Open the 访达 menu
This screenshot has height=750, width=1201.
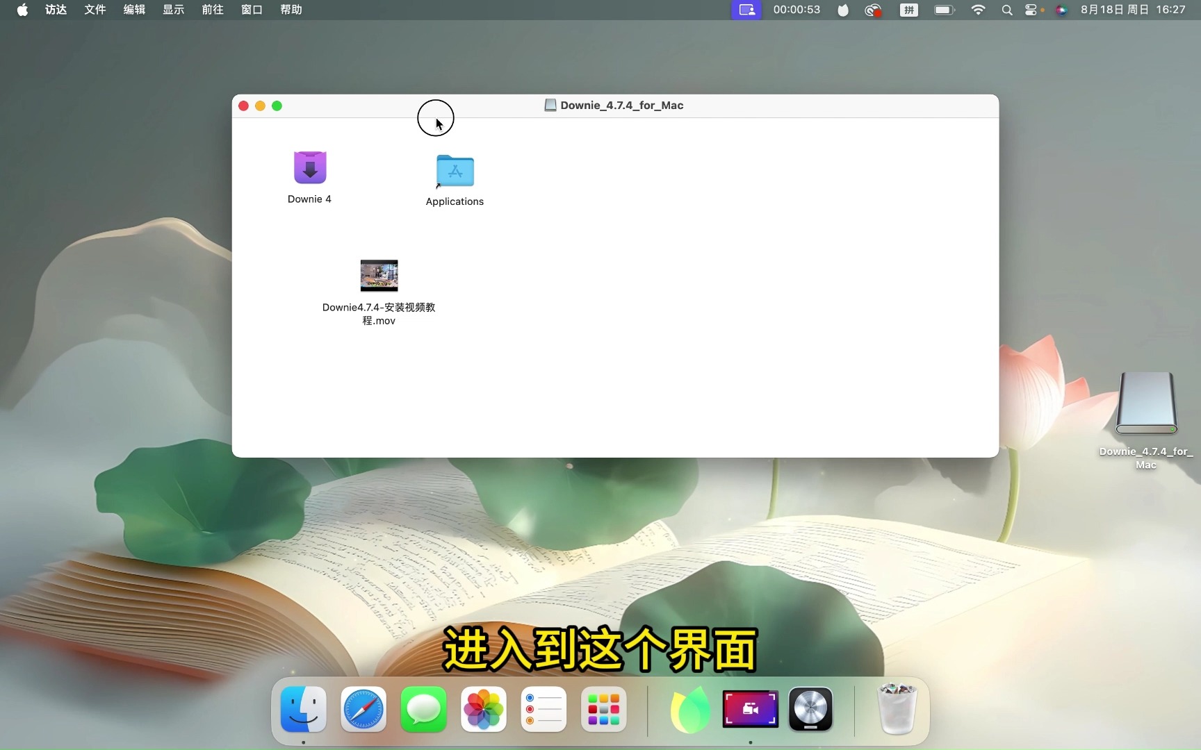[56, 10]
